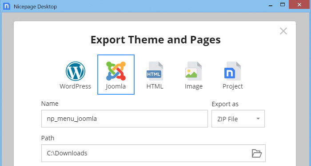
Task: Select WordPress export option
Action: point(76,75)
